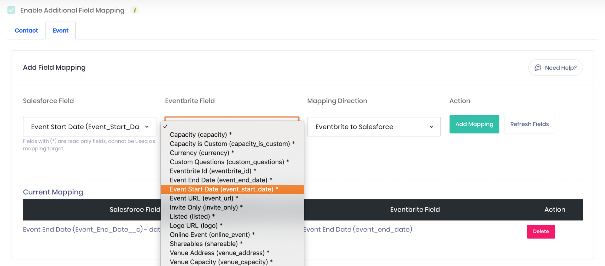Viewport: 605px width, 266px height.
Task: Click the Eventbrite Field table header
Action: click(x=415, y=209)
